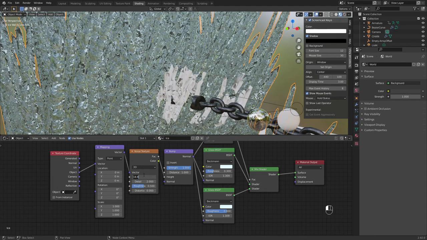Open the Modifier properties wrench tab
Viewport: 427px width, 240px height.
(356, 104)
